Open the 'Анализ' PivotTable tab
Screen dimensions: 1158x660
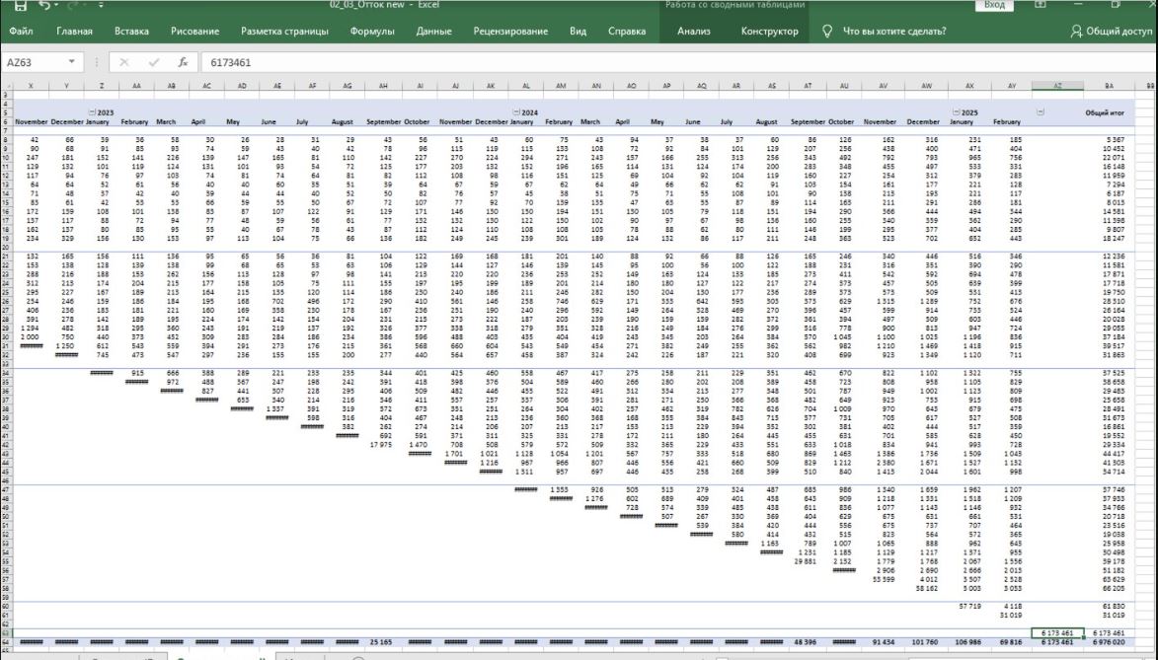pyautogui.click(x=693, y=32)
